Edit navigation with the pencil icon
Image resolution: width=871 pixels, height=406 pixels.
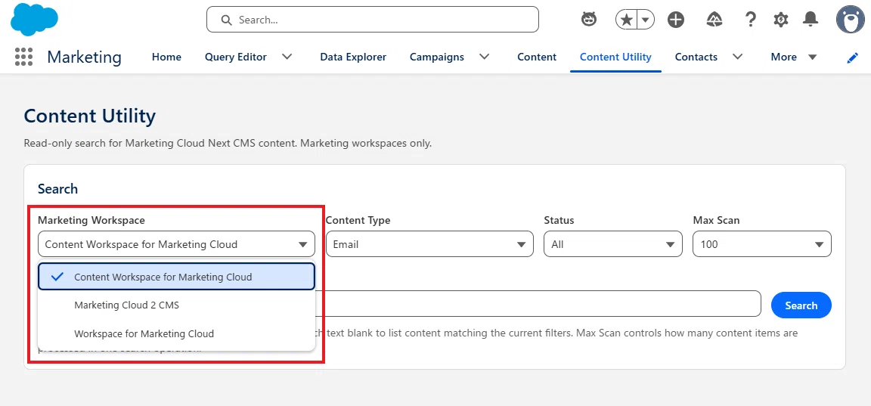click(853, 57)
